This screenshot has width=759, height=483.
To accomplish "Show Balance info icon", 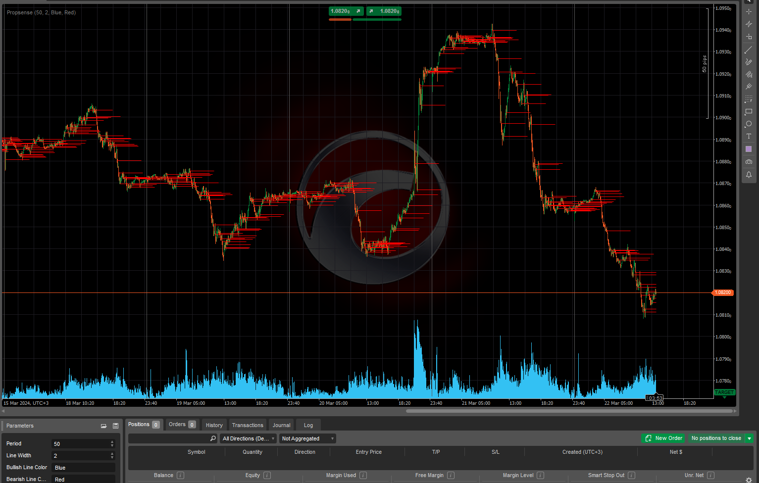I will pyautogui.click(x=181, y=475).
